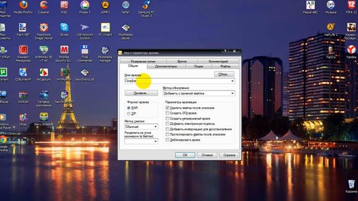The height and width of the screenshot is (201, 358).
Task: Confirm archive with OK button
Action: (185, 155)
